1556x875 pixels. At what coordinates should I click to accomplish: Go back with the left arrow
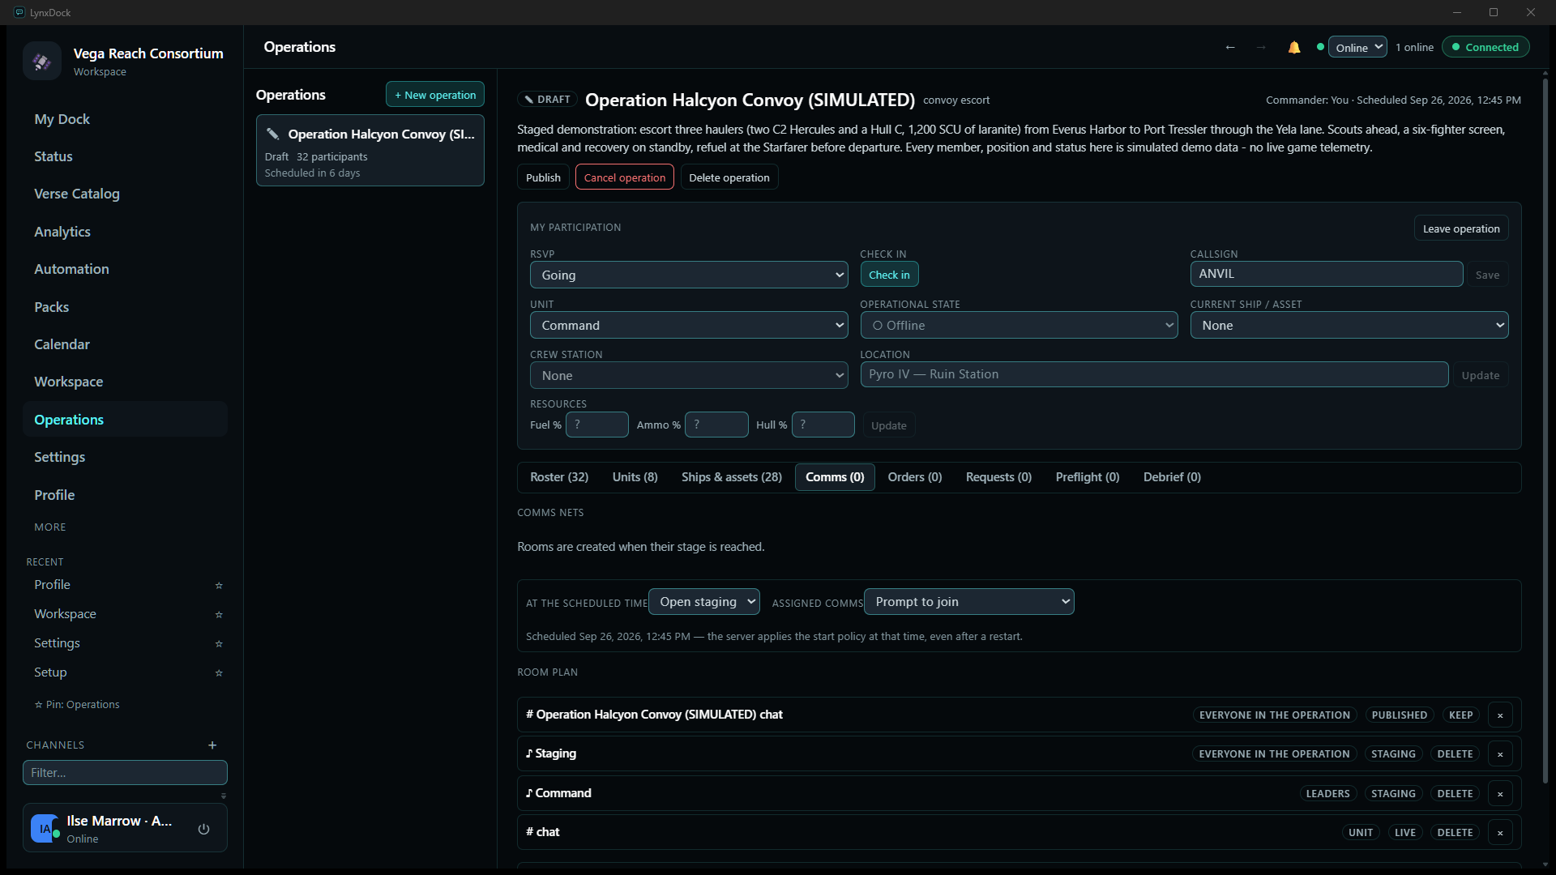coord(1230,48)
